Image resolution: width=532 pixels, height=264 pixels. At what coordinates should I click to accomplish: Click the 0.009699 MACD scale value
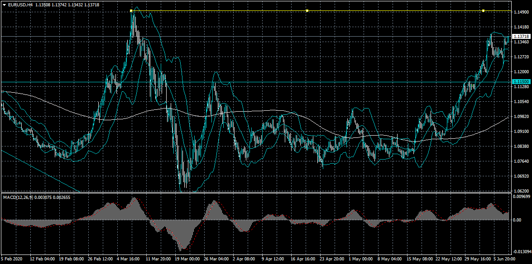click(x=521, y=197)
